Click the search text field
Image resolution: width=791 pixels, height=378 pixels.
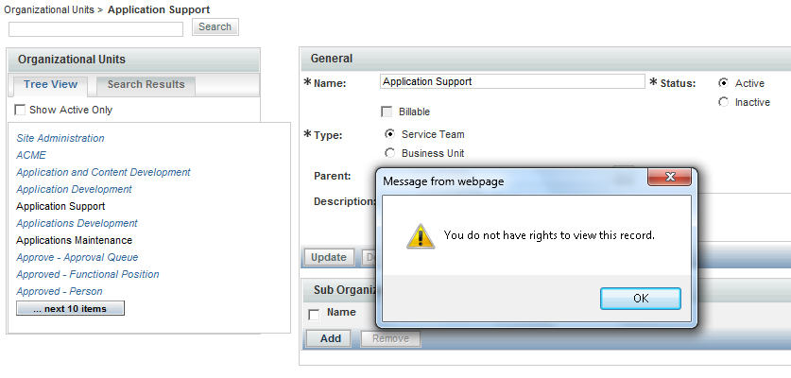(95, 29)
